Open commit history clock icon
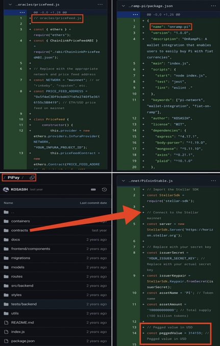The height and width of the screenshot is (346, 220). (x=104, y=190)
